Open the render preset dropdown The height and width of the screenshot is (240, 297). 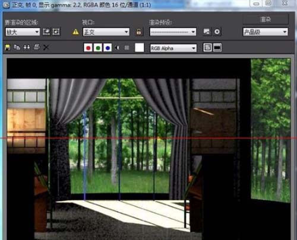click(x=173, y=32)
